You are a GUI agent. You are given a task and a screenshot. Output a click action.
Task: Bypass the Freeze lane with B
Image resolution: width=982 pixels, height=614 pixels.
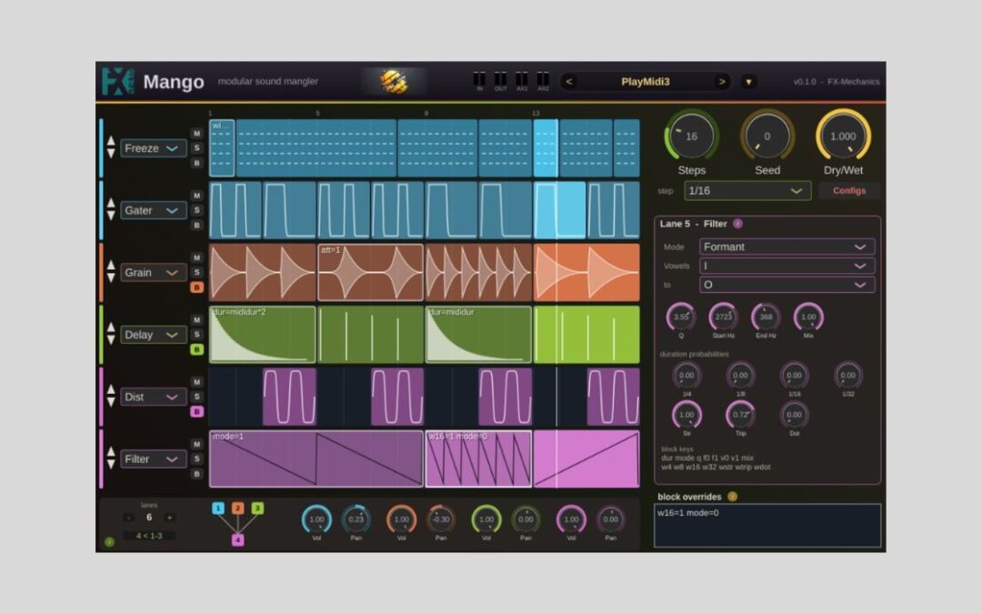196,163
